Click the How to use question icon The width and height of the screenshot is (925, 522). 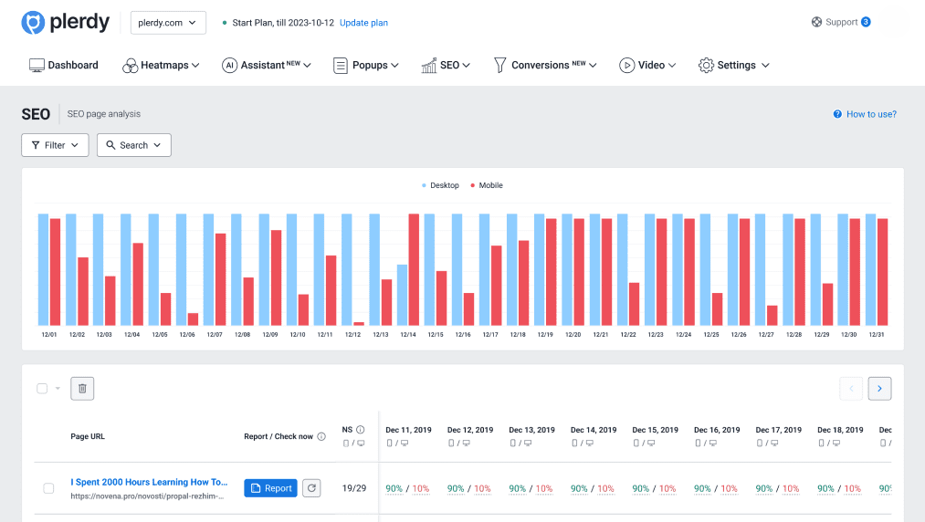[837, 114]
